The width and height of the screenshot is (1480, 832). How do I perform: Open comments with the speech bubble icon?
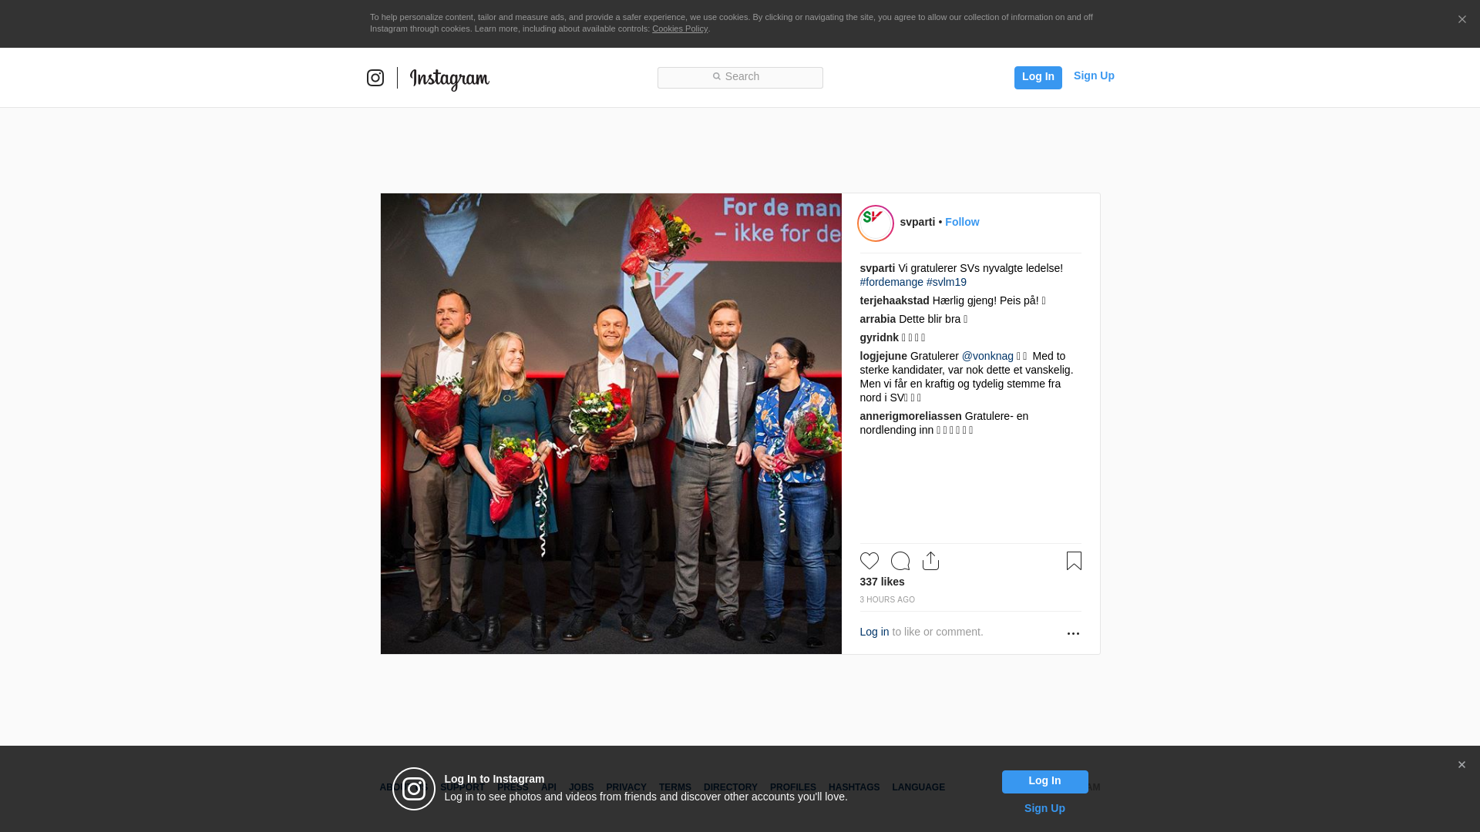(900, 561)
